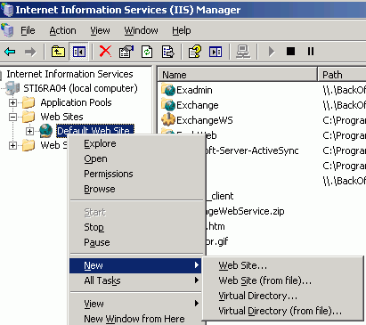Sort by the Path column header

pos(342,75)
